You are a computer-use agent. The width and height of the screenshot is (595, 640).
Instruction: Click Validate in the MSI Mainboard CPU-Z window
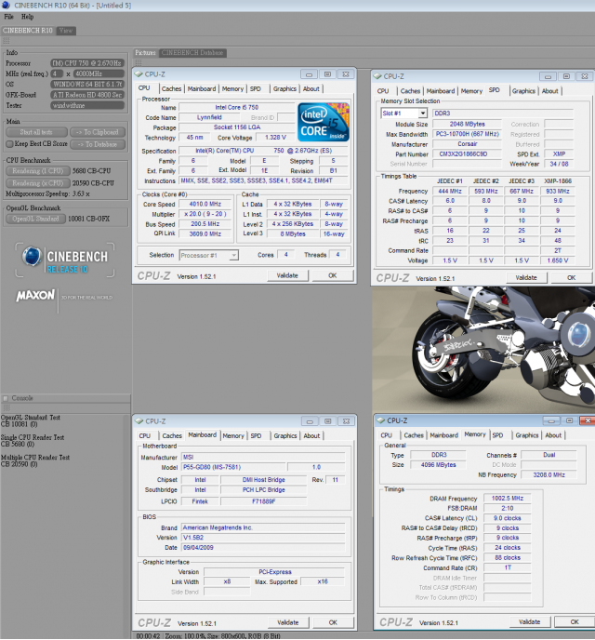click(288, 622)
